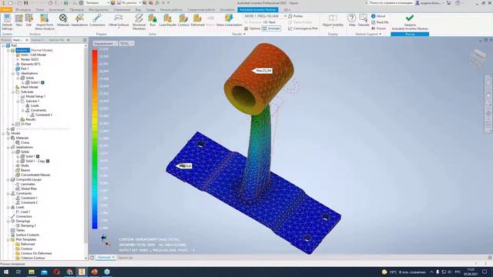Click Solid 1 - Copy color swatch
The height and width of the screenshot is (277, 493).
coord(48,161)
